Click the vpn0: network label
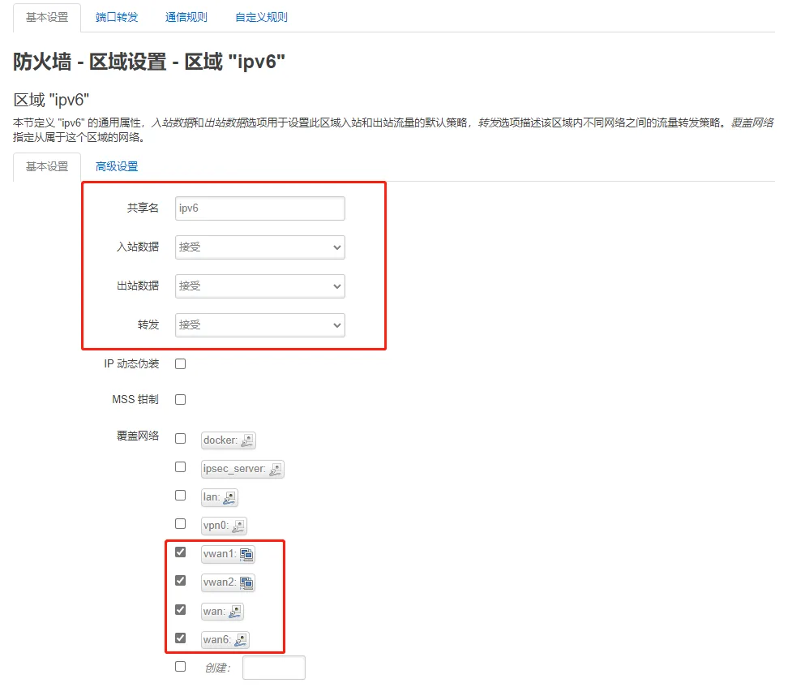 pyautogui.click(x=216, y=526)
